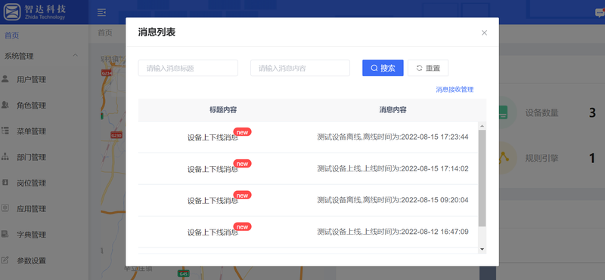Click the 菜单管理 list icon

[x=5, y=131]
